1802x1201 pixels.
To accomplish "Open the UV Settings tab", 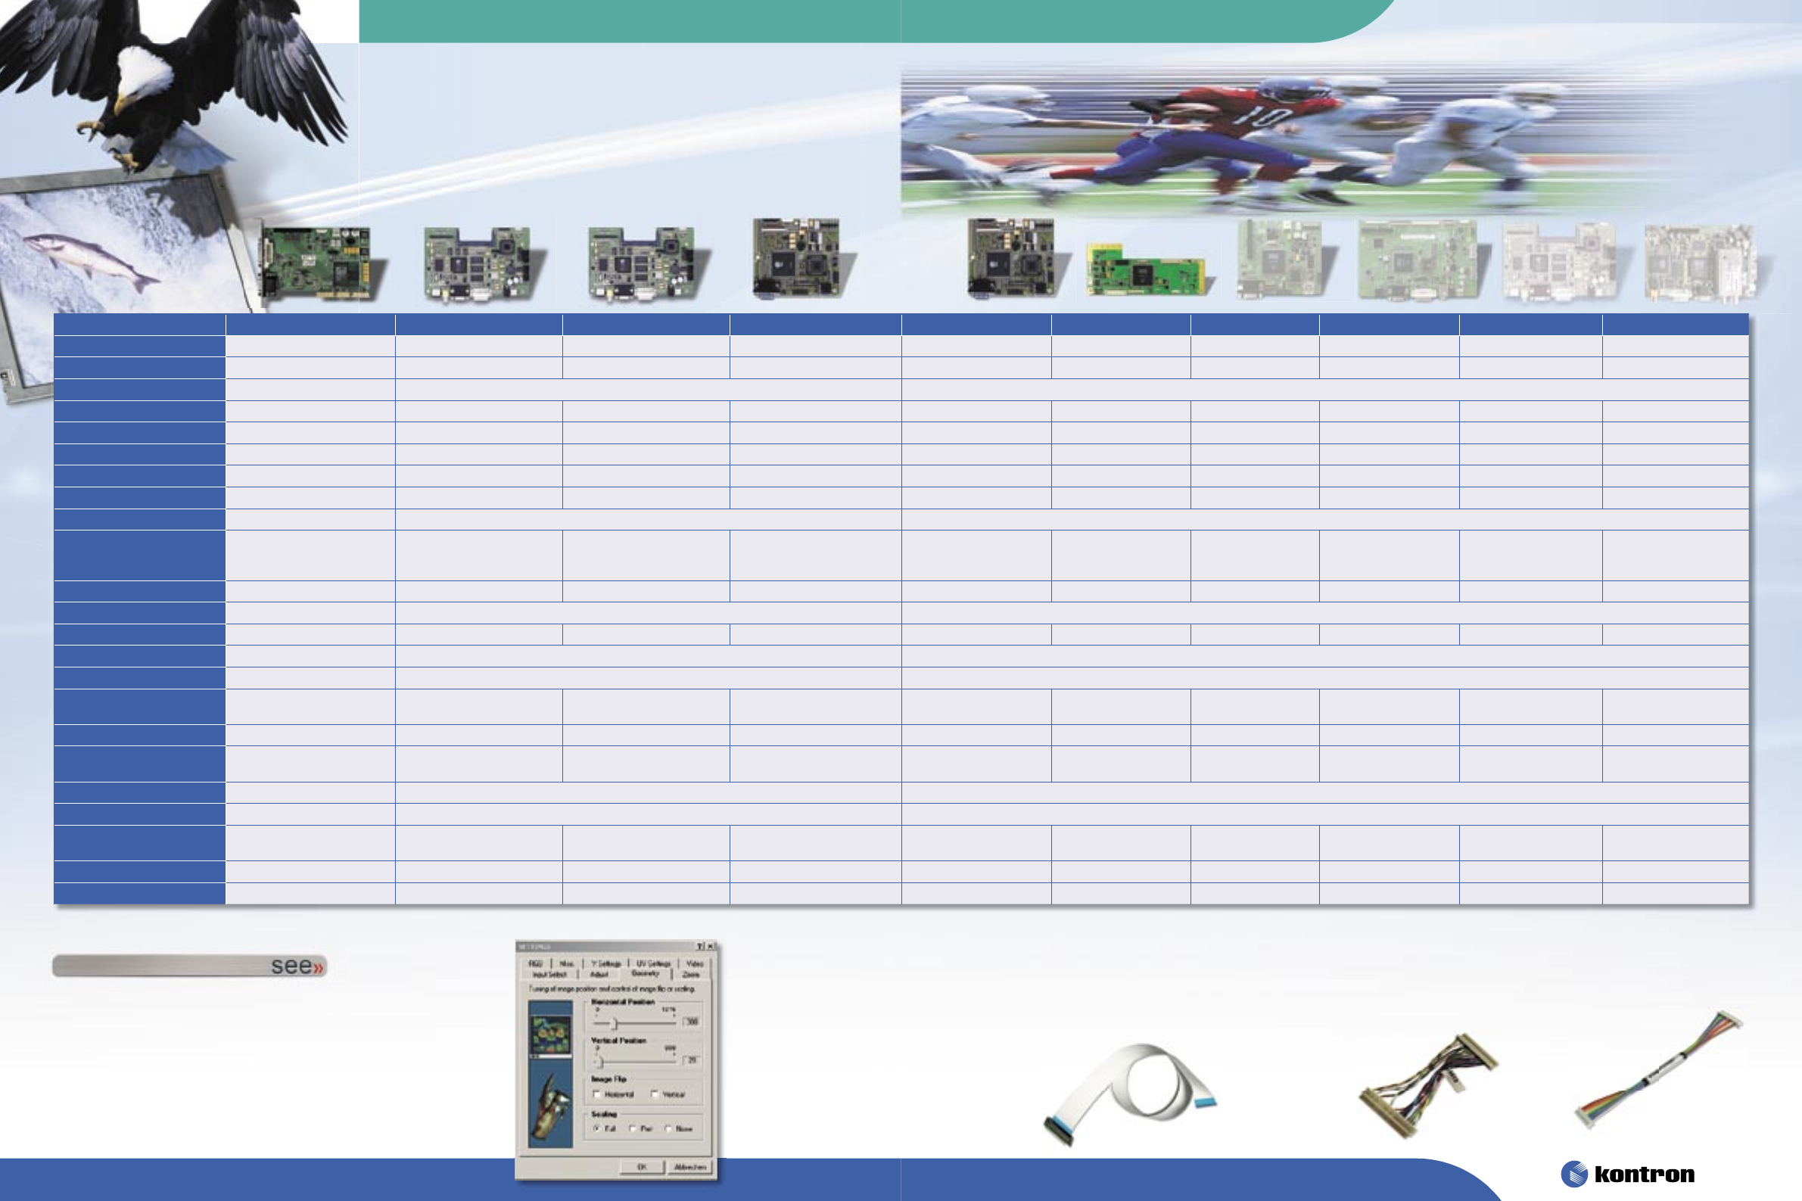I will (652, 963).
